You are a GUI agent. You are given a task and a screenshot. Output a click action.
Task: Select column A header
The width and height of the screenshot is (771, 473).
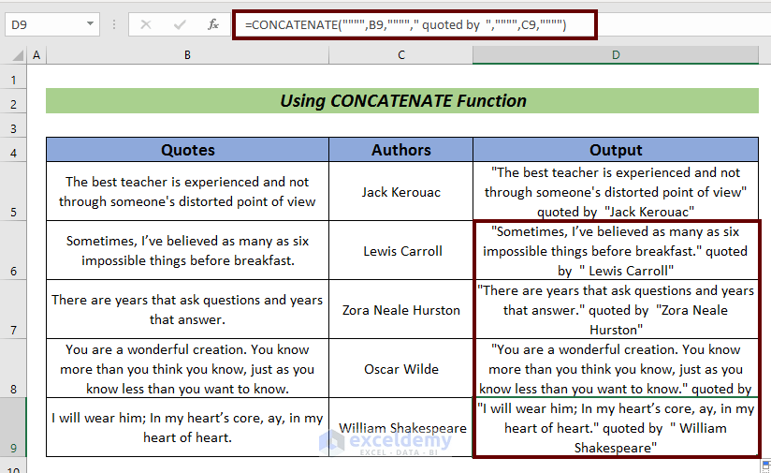[36, 55]
